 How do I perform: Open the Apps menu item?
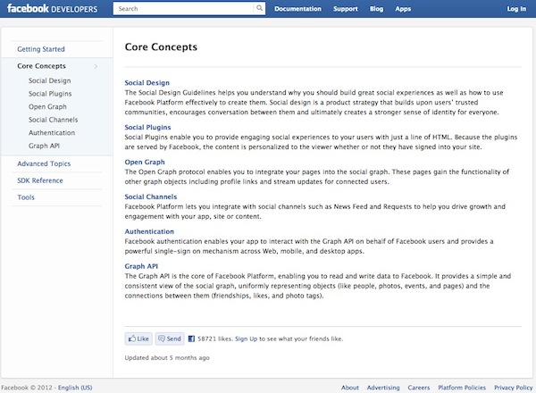[x=403, y=9]
